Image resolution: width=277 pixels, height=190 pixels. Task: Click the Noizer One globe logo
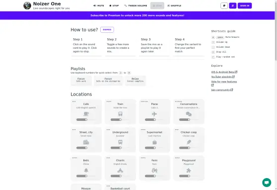pos(27,5)
